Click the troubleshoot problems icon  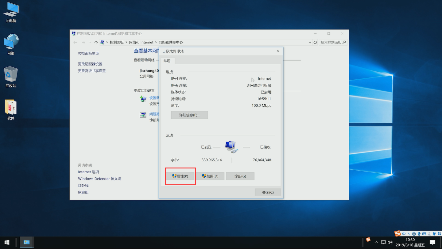[x=143, y=115]
